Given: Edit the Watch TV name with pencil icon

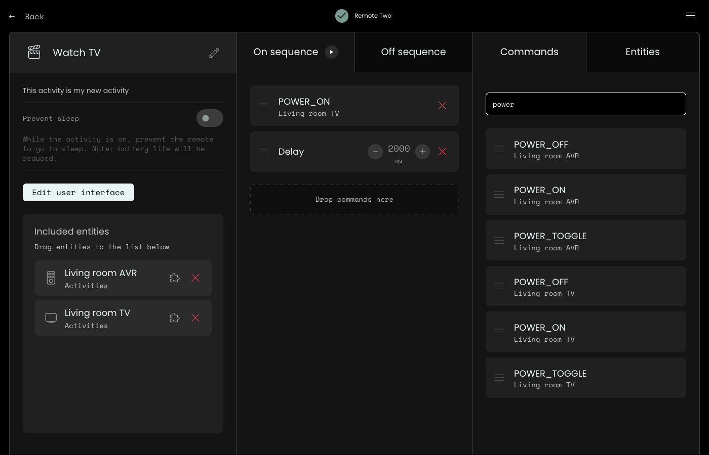Looking at the screenshot, I should (x=214, y=53).
